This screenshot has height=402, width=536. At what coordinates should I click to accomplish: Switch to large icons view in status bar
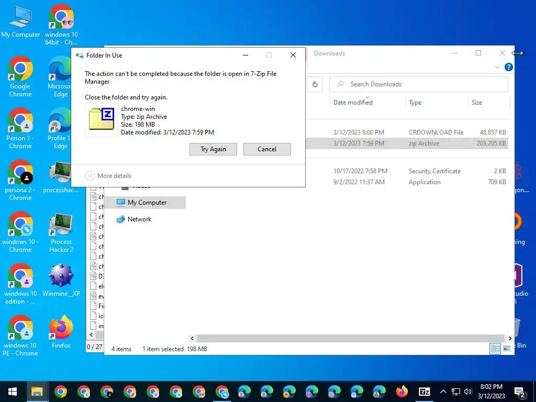coord(507,348)
